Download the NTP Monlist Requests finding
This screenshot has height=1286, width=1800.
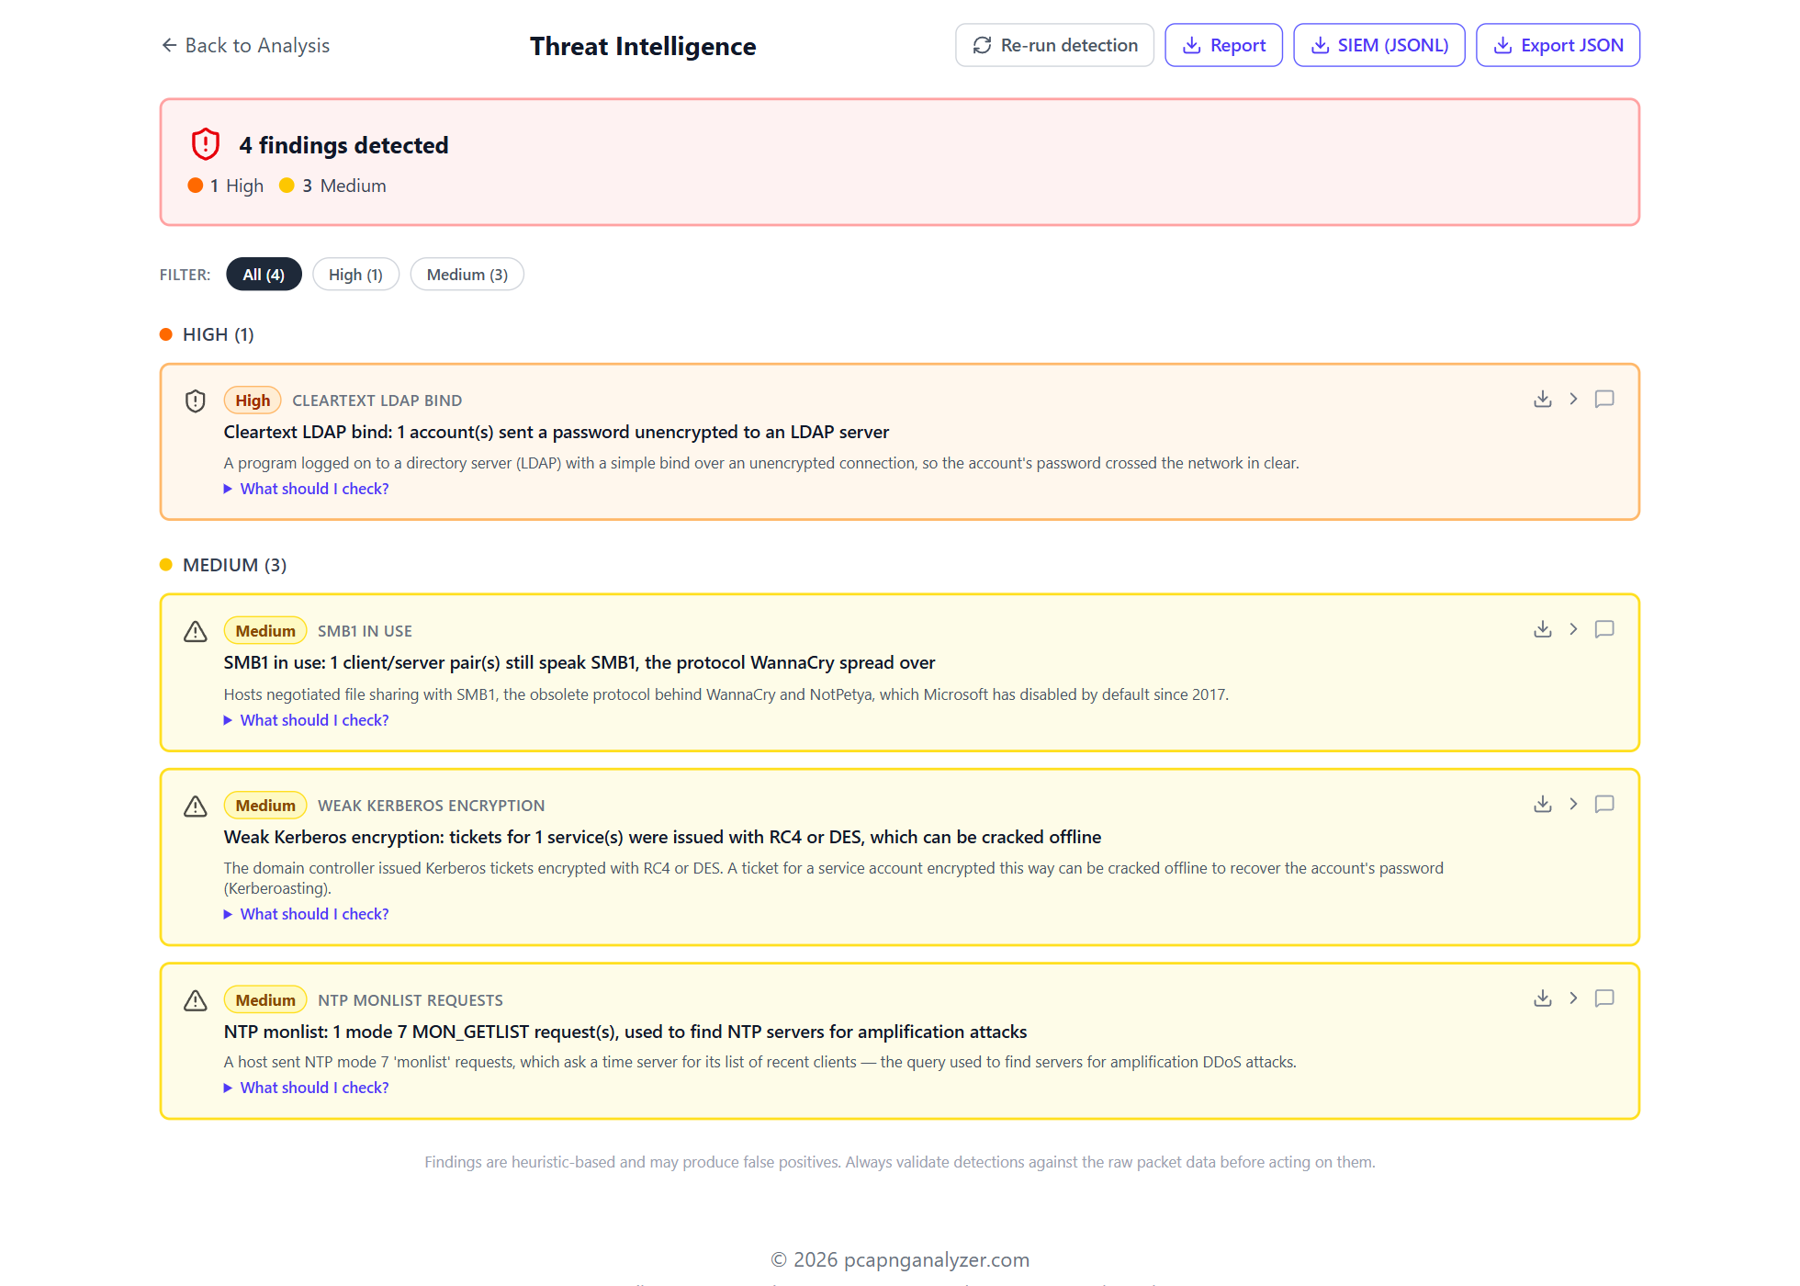pos(1543,998)
